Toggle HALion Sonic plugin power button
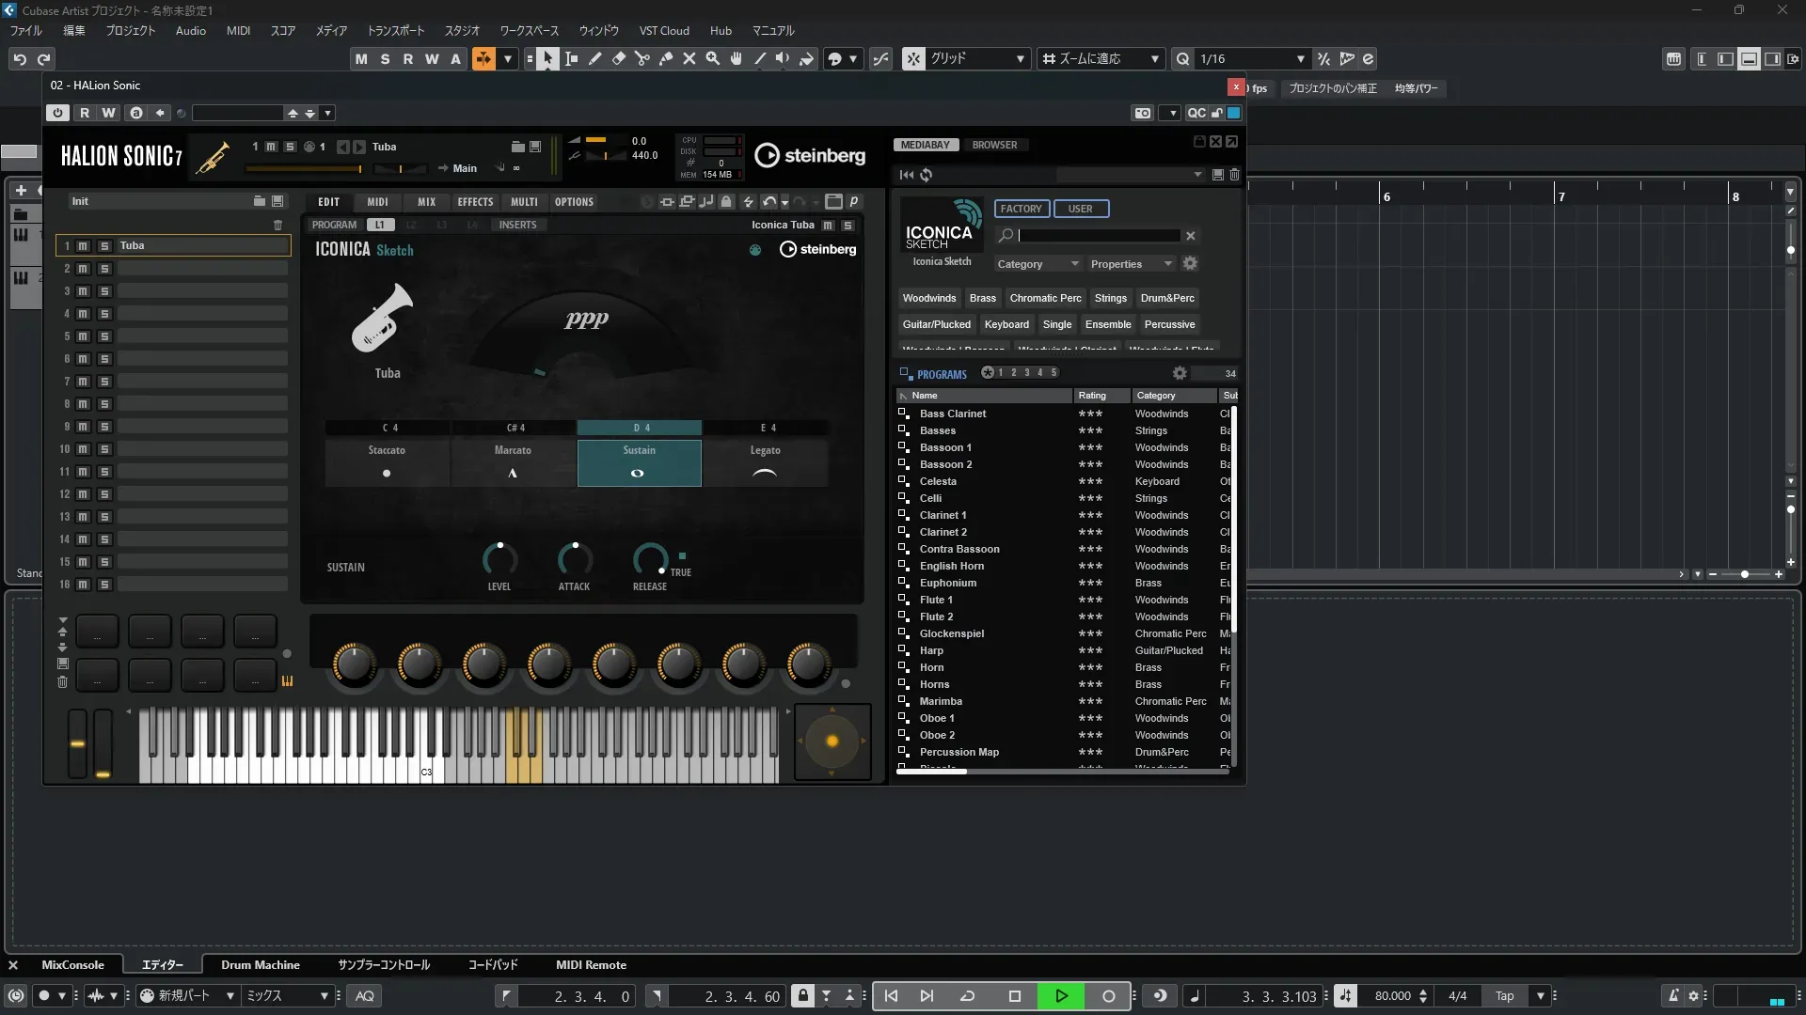1806x1015 pixels. pos(58,113)
